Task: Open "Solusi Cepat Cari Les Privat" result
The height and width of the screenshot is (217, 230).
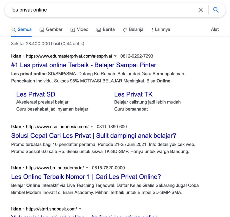Action: coord(94,136)
